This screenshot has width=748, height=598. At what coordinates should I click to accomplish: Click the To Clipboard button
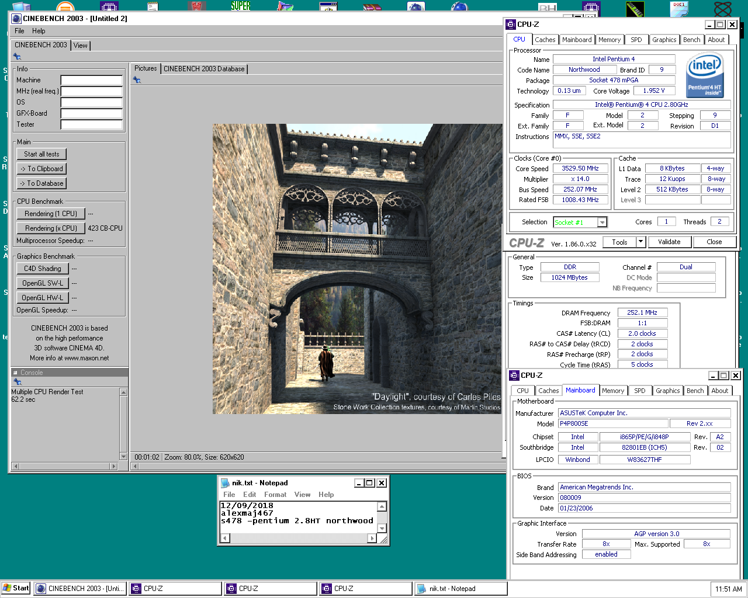click(41, 169)
